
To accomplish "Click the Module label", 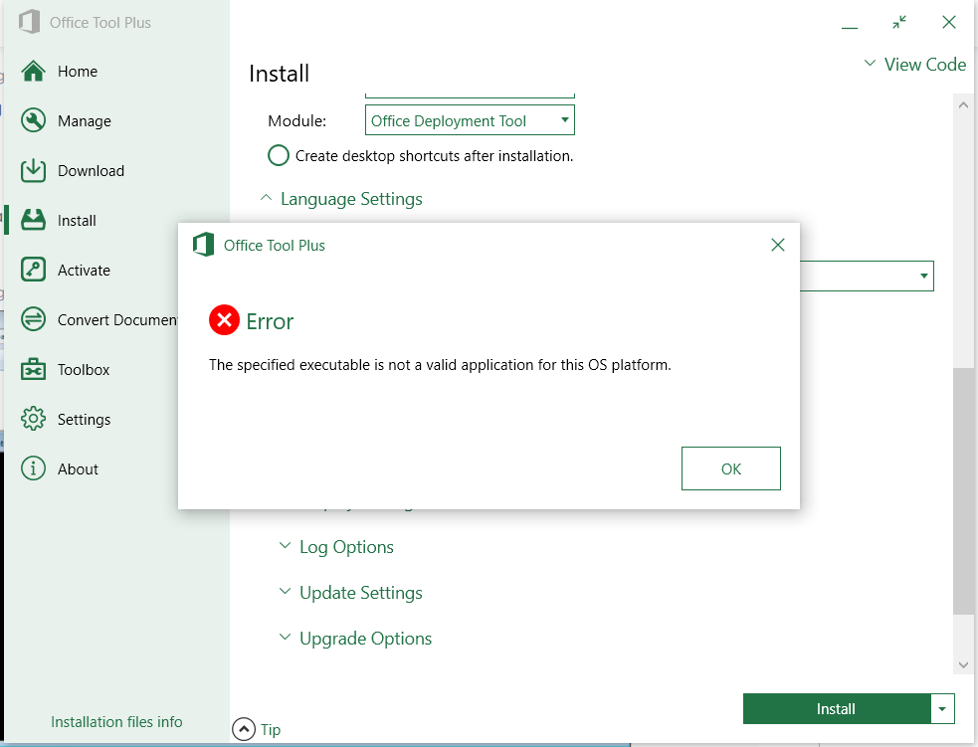I will (296, 121).
